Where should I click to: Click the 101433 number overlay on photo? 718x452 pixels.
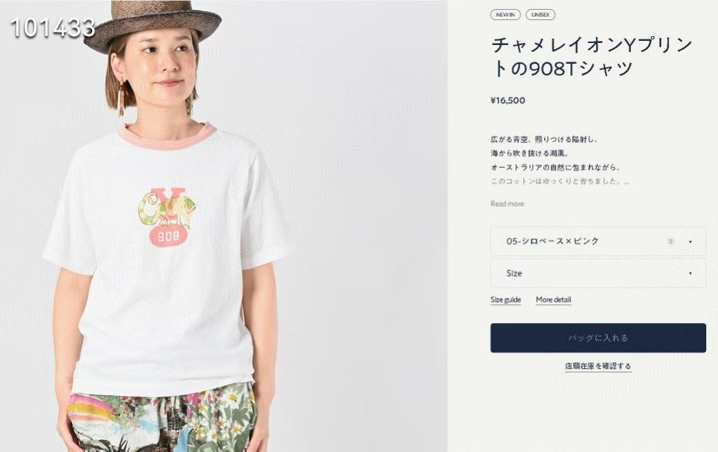pos(53,28)
